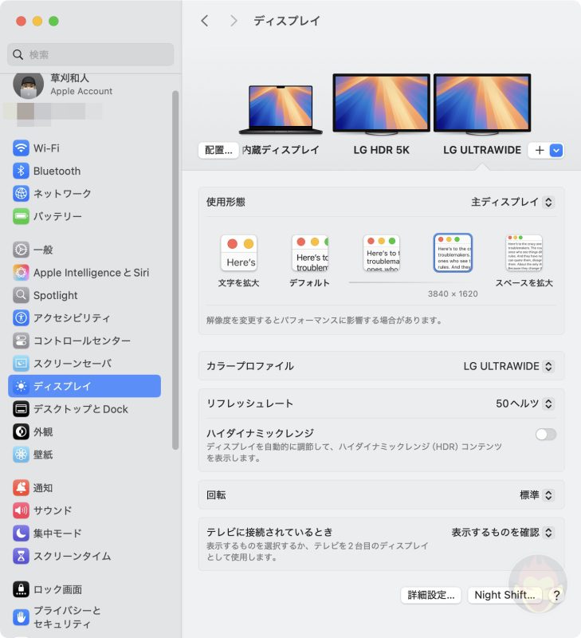Click the 外観 appearance icon
This screenshot has height=638, width=581.
tap(21, 431)
